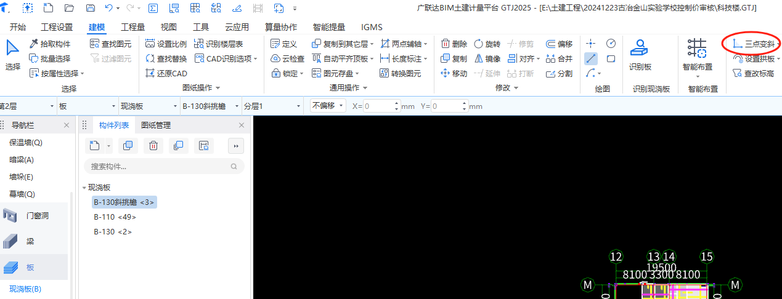
Task: Click 查找图元 find element tool
Action: (110, 44)
